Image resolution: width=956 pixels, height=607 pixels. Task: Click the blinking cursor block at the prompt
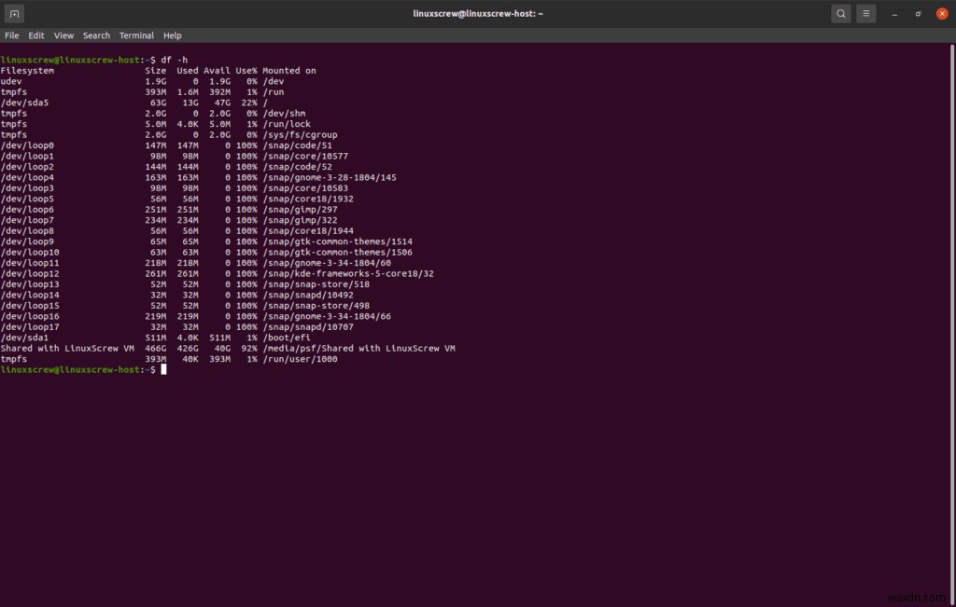click(x=164, y=369)
